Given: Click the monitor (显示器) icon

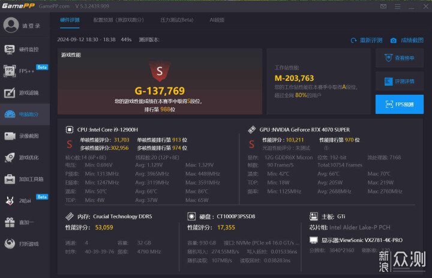Looking at the screenshot, I should (314, 240).
